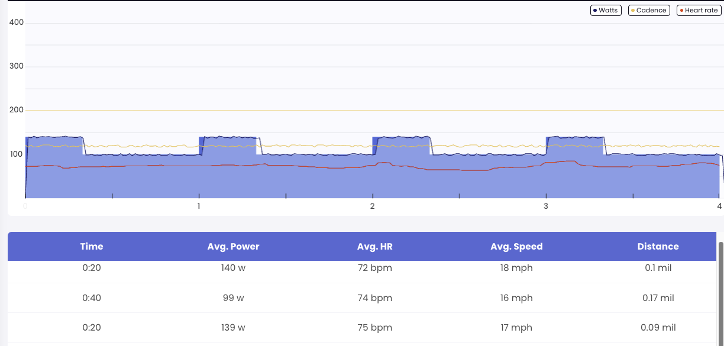
Task: Click the 140 w average power cell
Action: 233,268
